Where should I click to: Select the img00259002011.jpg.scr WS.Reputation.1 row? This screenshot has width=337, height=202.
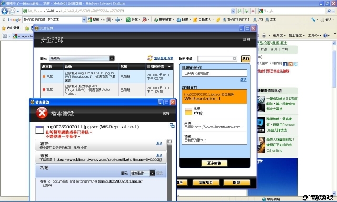point(106,76)
